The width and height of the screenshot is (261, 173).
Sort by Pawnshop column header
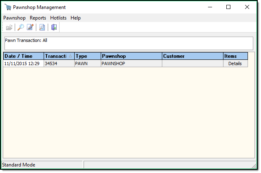(131, 56)
